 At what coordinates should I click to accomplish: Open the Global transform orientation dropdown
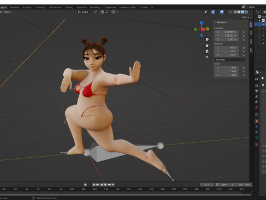click(x=85, y=12)
